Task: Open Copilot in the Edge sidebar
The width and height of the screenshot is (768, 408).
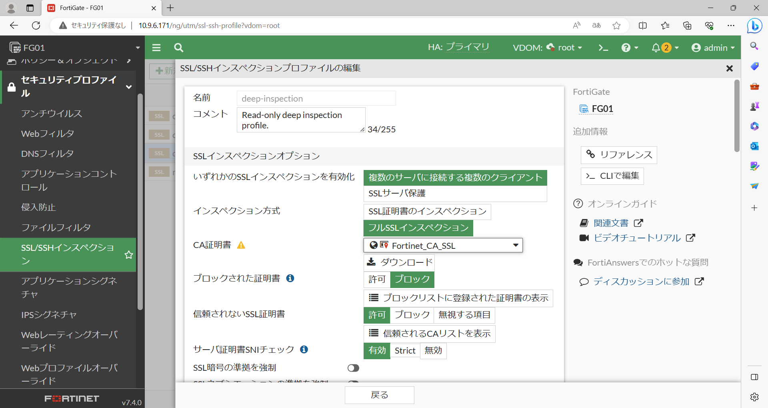Action: pos(754,26)
